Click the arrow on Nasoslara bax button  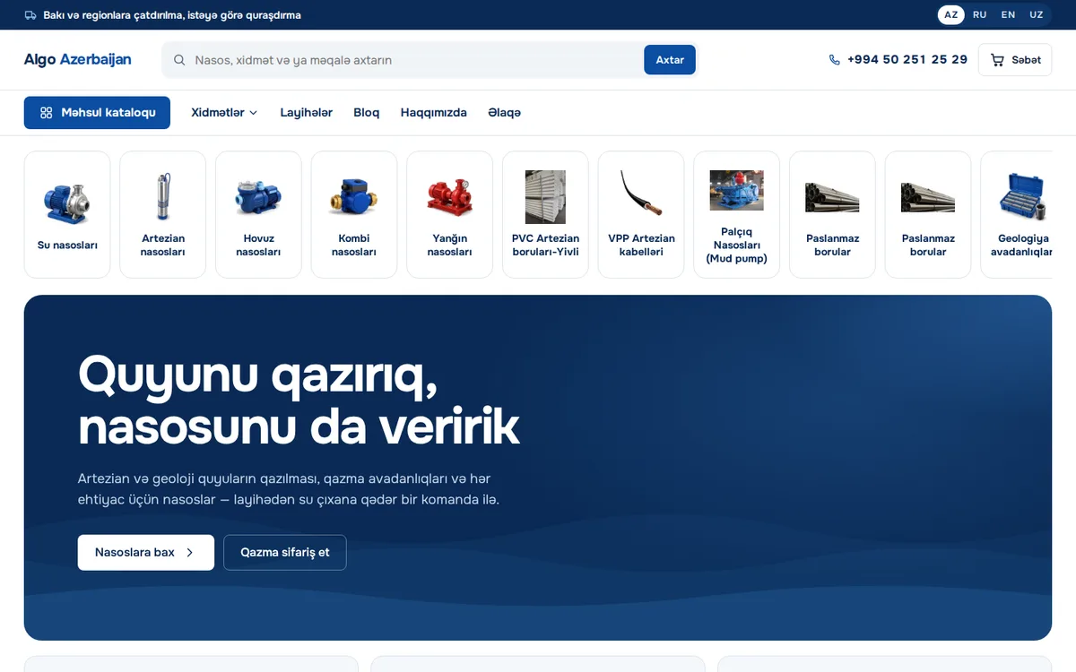click(189, 553)
